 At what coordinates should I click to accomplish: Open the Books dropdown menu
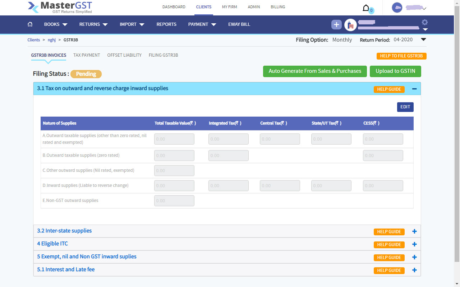(x=56, y=24)
